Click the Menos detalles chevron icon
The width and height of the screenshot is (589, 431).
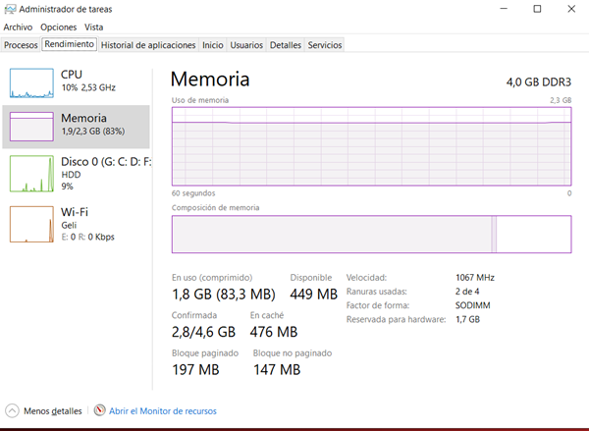12,410
